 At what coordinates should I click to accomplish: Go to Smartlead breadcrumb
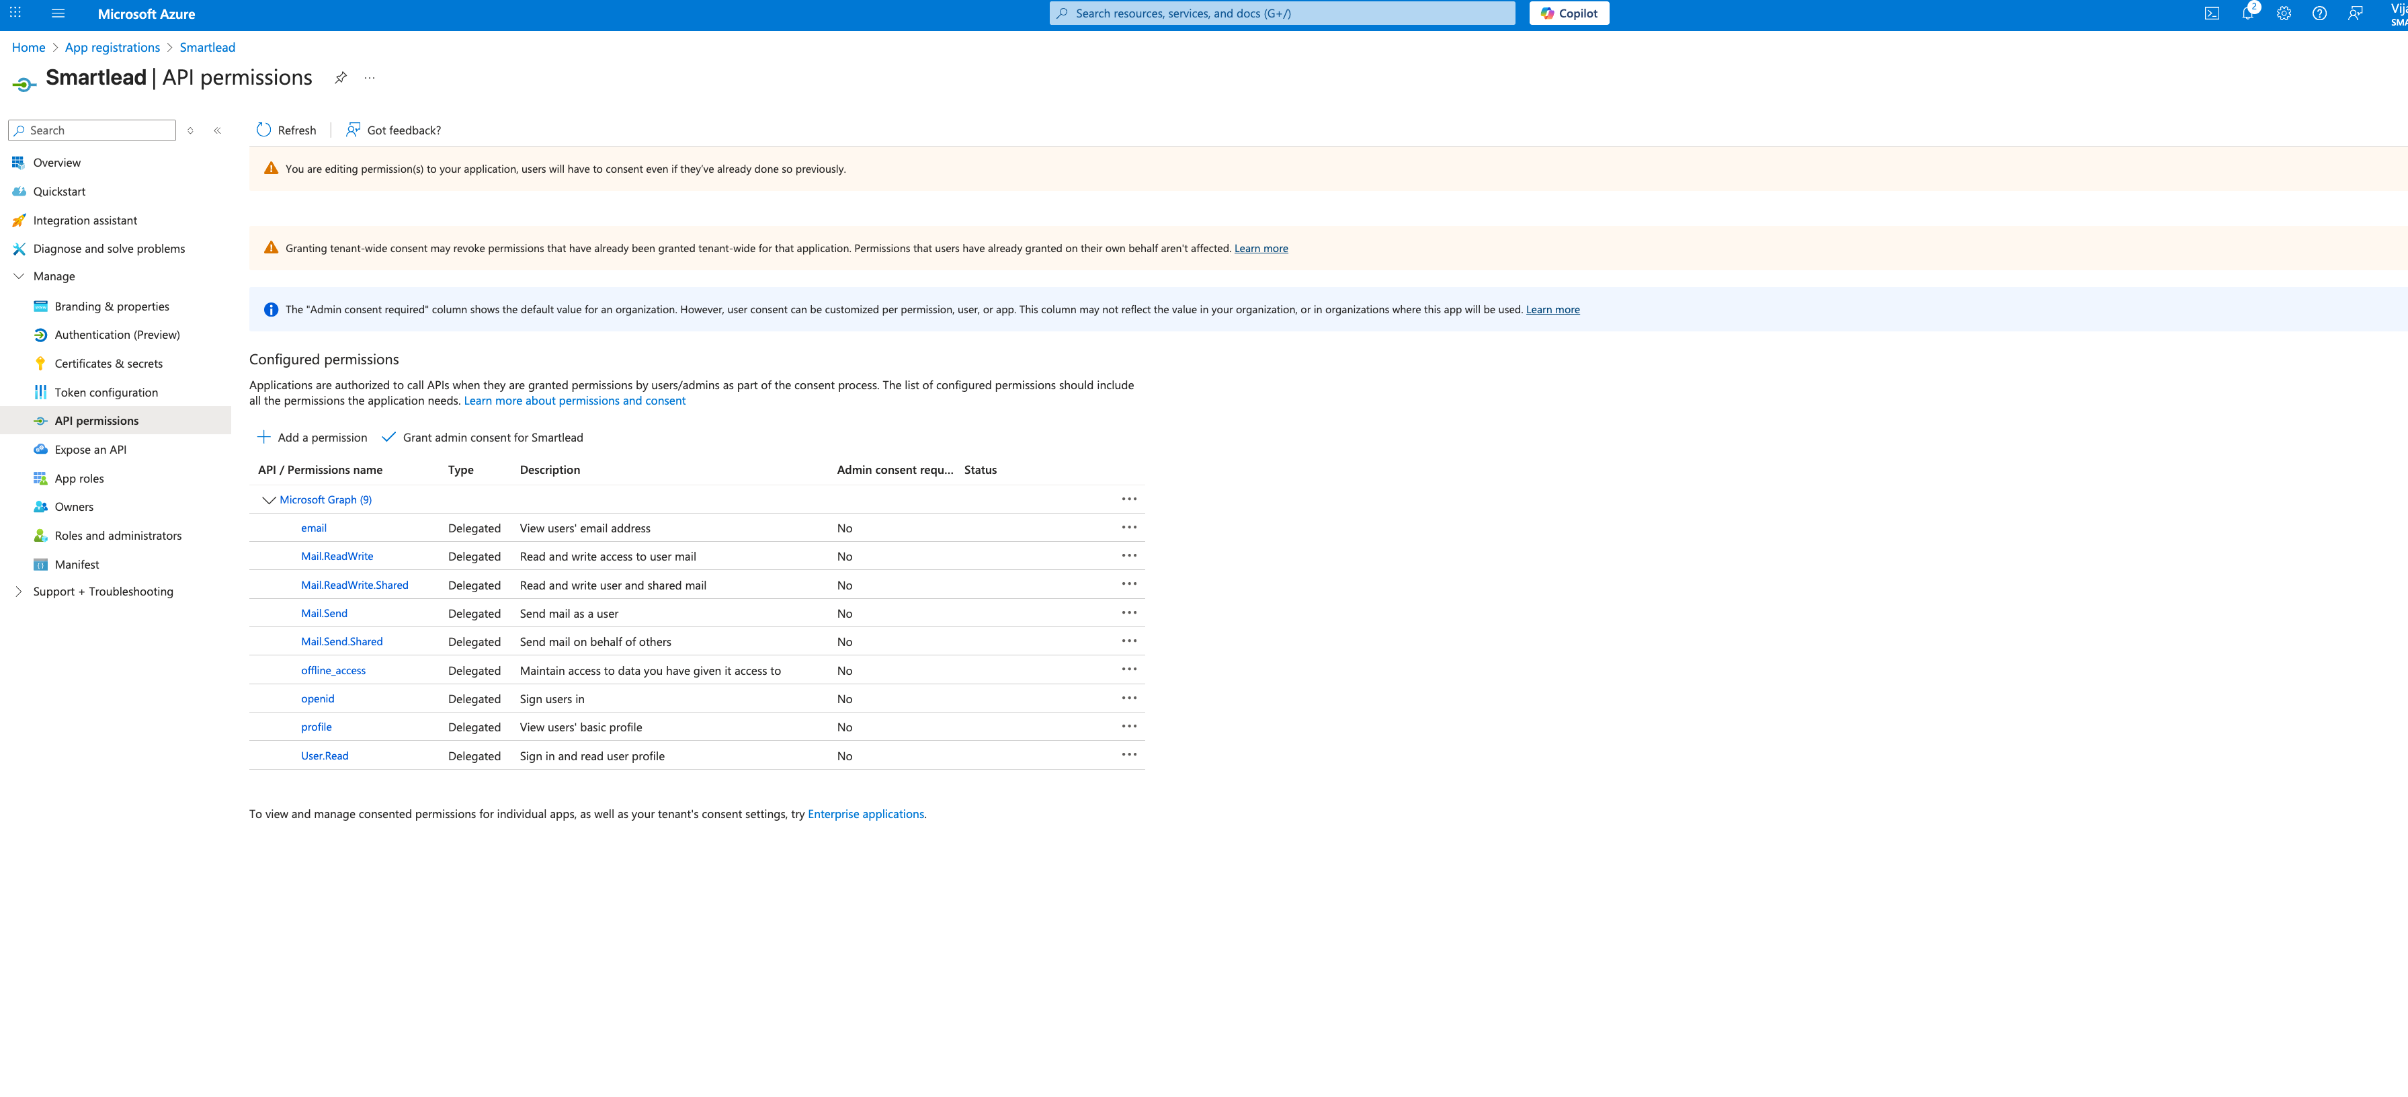pos(208,48)
